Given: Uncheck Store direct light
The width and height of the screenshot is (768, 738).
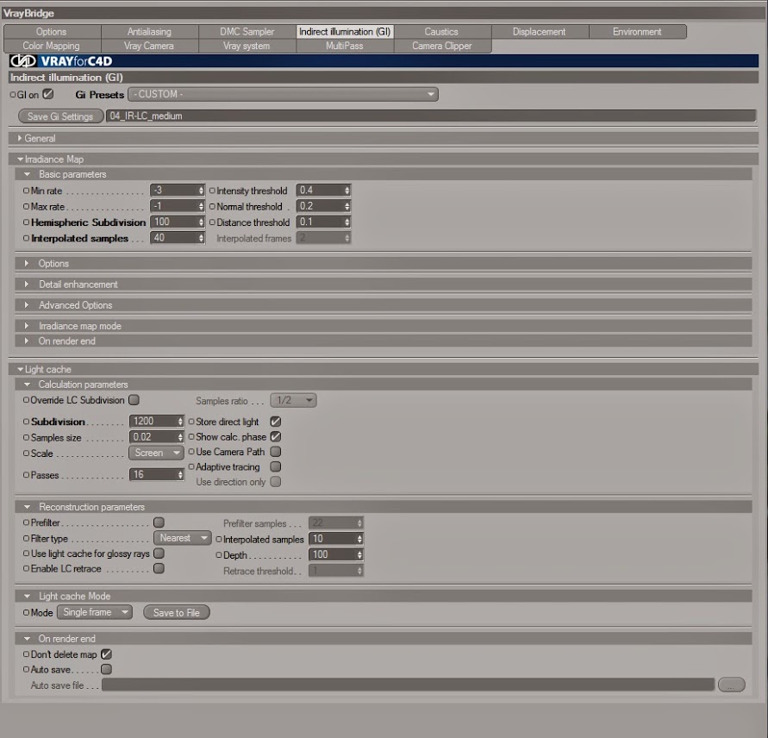Looking at the screenshot, I should (276, 422).
